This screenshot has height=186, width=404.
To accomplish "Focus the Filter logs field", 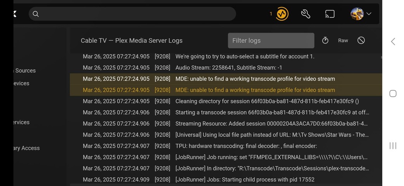I will point(271,40).
